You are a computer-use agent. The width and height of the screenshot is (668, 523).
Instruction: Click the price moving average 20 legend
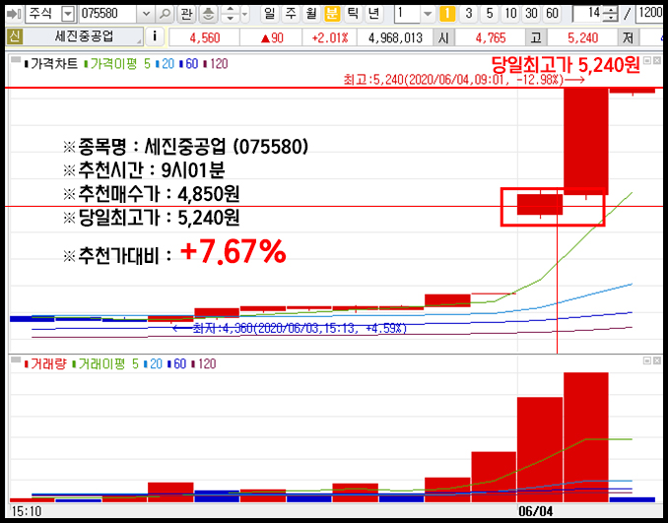[166, 64]
